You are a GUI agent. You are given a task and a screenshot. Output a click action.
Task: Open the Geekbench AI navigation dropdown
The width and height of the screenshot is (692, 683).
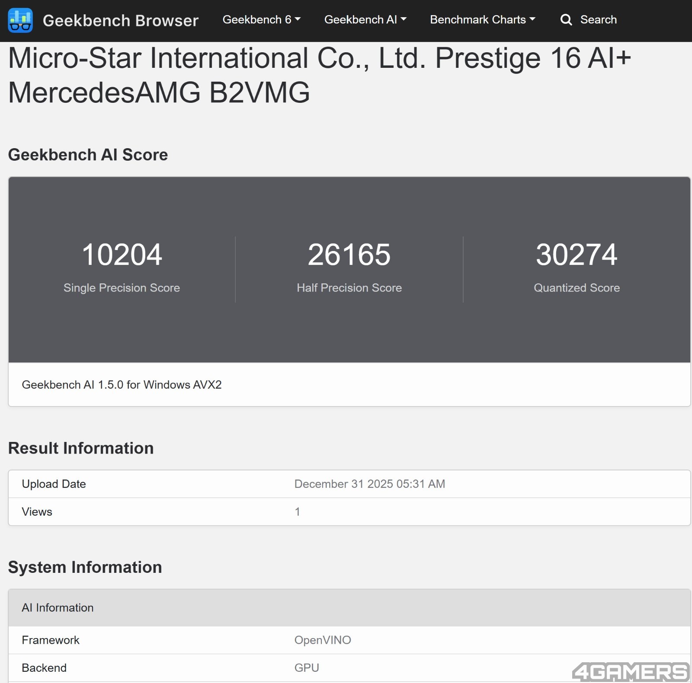365,19
